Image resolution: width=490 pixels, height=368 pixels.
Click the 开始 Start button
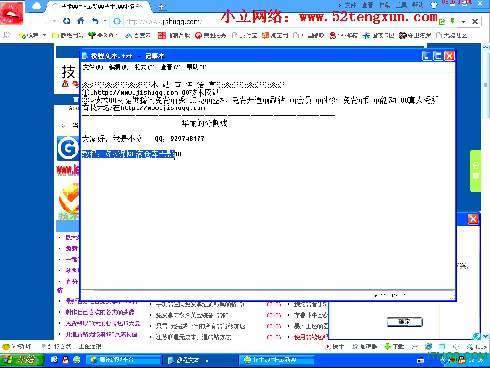[19, 359]
